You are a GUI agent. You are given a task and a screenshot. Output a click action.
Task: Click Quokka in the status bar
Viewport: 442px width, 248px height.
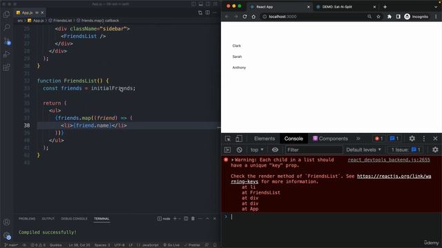pyautogui.click(x=55, y=245)
